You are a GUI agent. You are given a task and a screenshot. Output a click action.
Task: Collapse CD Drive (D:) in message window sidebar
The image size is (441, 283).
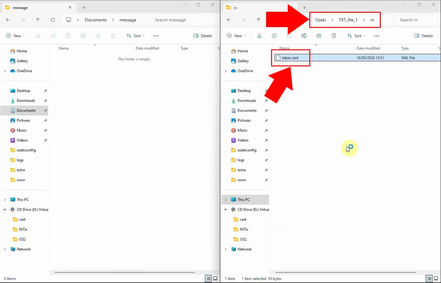click(5, 210)
